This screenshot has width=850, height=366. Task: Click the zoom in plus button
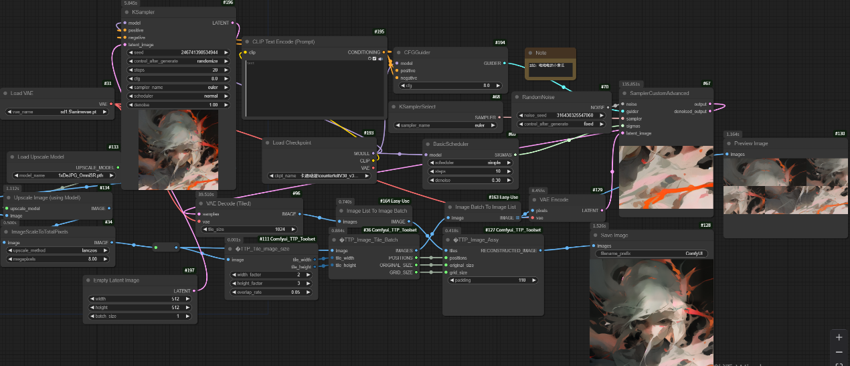(x=839, y=337)
